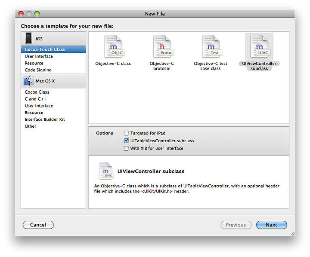The width and height of the screenshot is (310, 257).
Task: Open Mac OS X Resource category
Action: [x=53, y=113]
